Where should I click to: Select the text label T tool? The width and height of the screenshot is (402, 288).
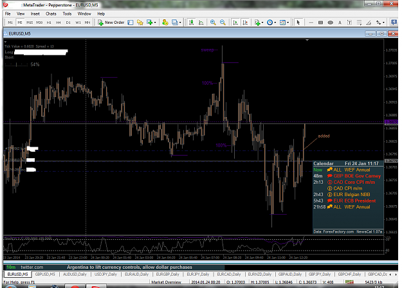(x=349, y=22)
